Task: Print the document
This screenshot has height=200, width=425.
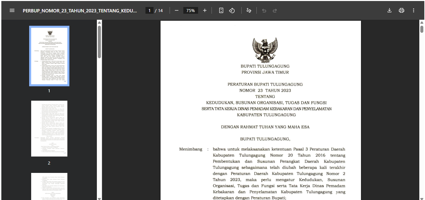Action: 402,10
